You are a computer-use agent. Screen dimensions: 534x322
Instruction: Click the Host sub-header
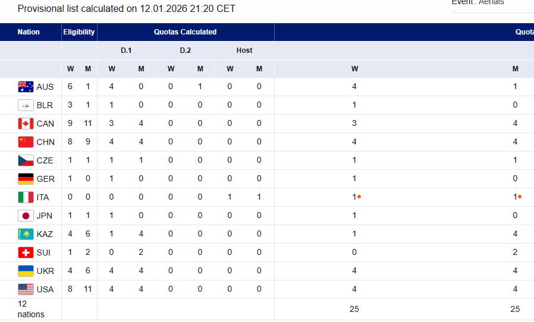tap(244, 50)
